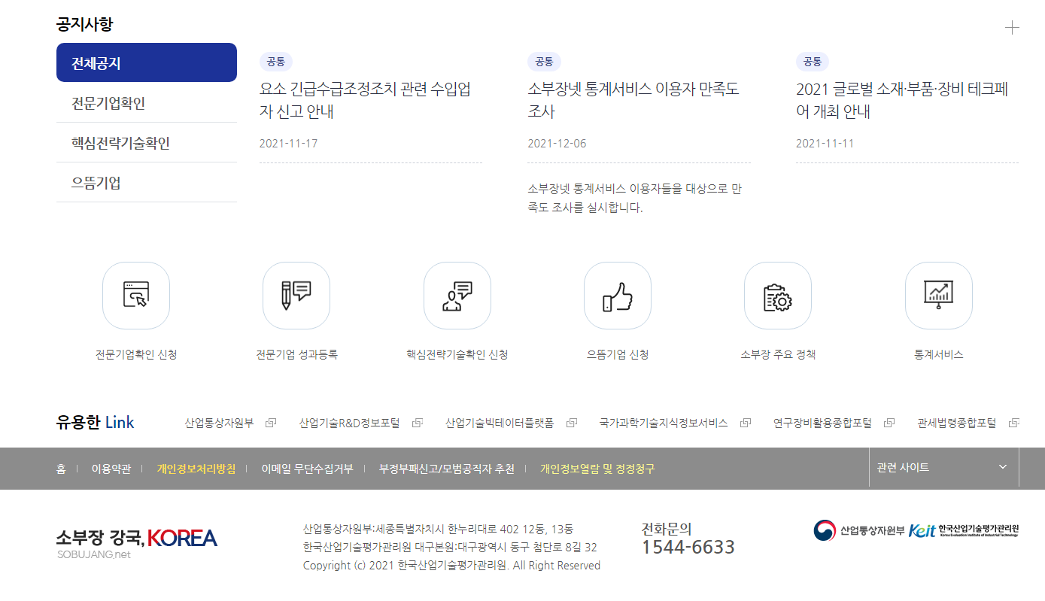Open the 핵심전략기술확인 신청 icon
The height and width of the screenshot is (601, 1045).
click(457, 296)
